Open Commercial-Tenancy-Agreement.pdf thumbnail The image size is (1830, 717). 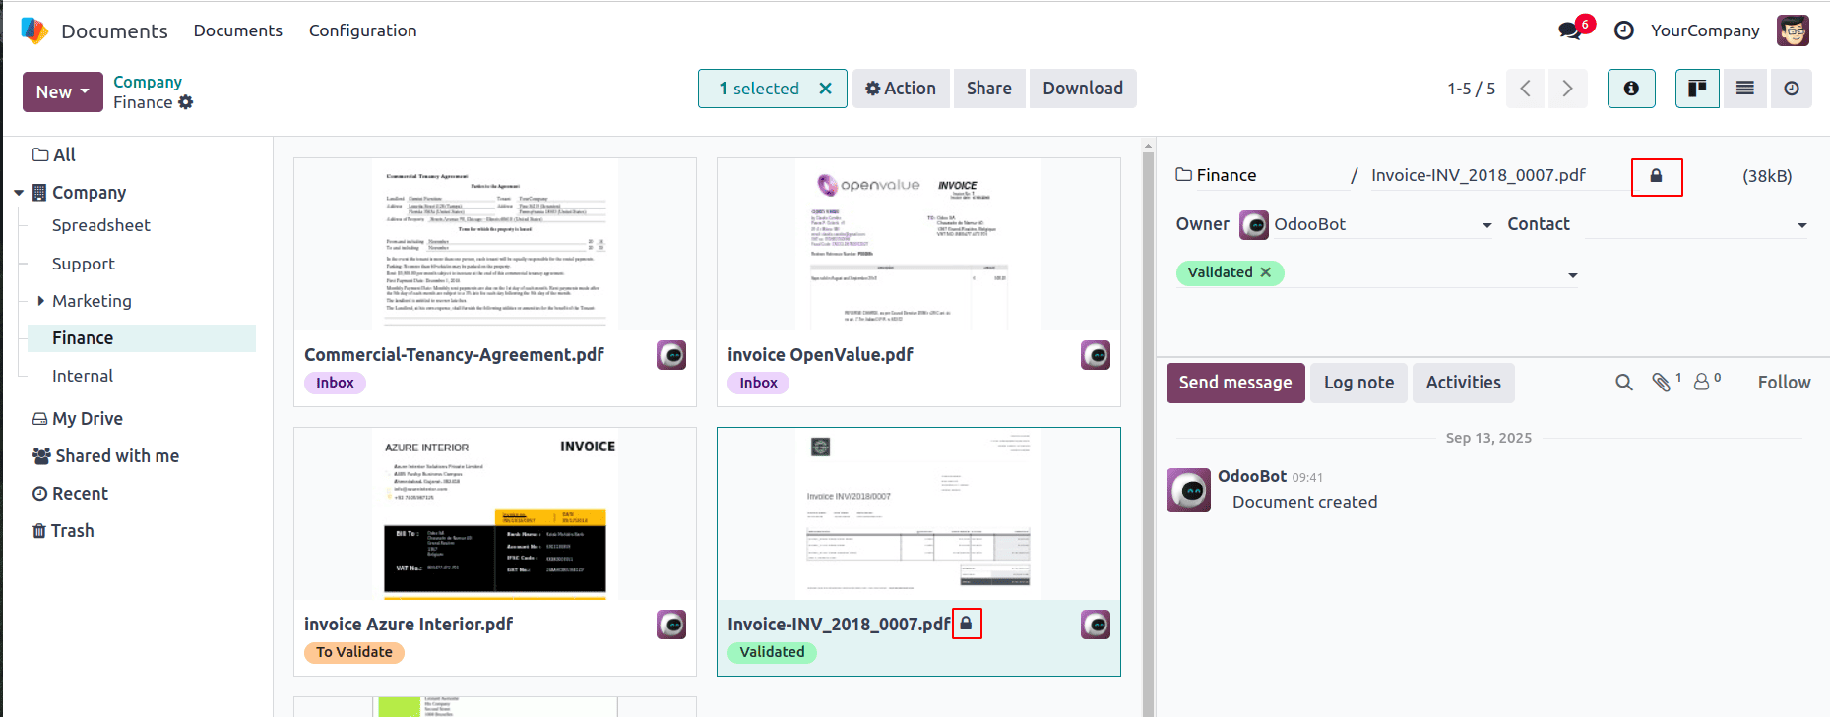pos(495,244)
